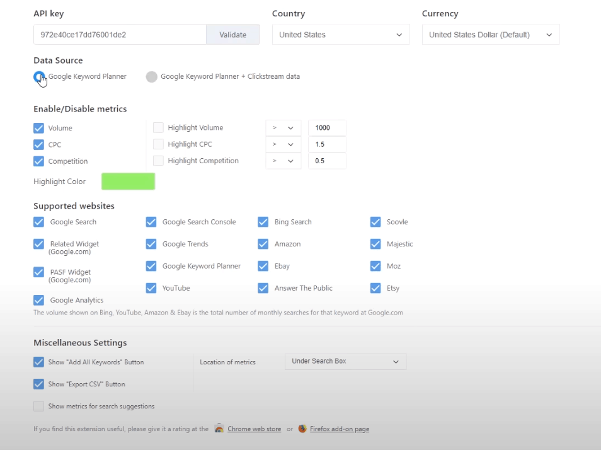Toggle Google Keyword Planner website checkbox

tap(151, 266)
